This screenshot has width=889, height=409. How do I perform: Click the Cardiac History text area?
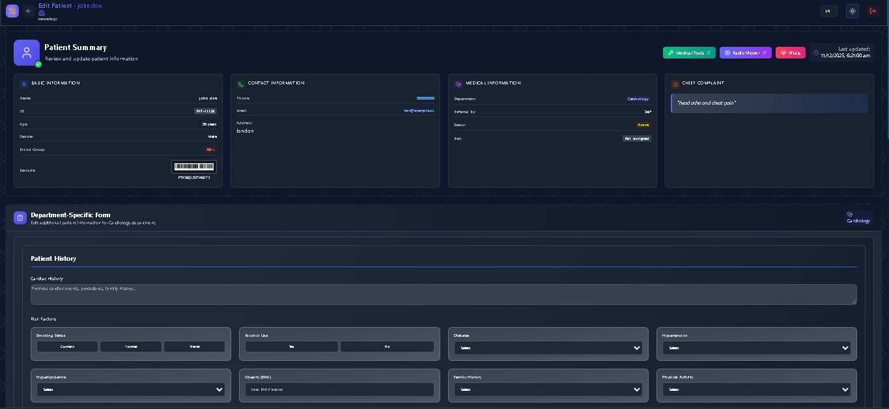(444, 294)
